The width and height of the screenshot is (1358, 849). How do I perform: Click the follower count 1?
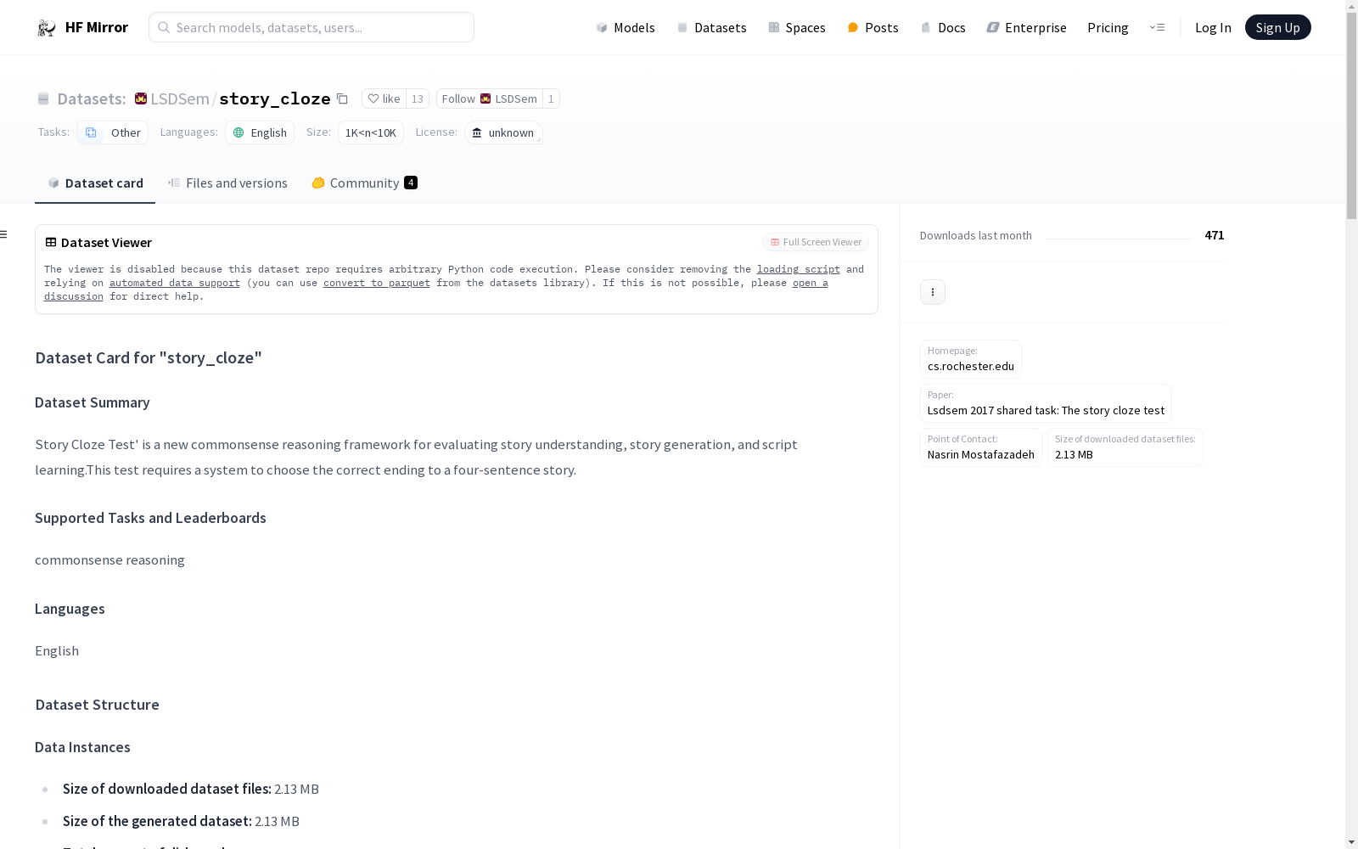pos(551,98)
